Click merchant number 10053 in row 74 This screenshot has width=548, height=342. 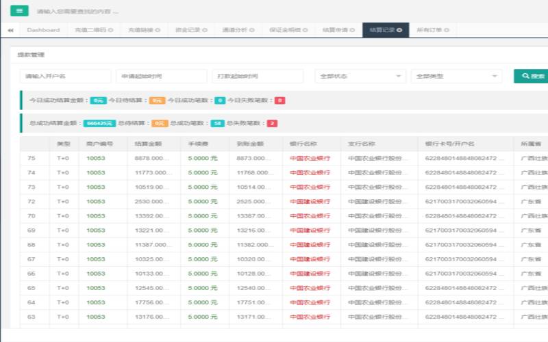96,172
